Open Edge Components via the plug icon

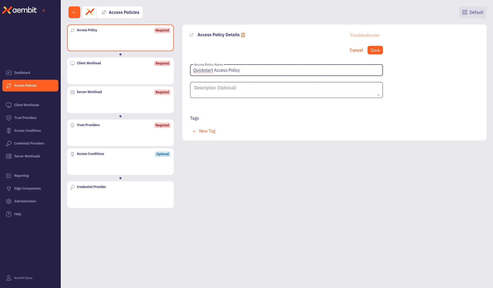9,188
